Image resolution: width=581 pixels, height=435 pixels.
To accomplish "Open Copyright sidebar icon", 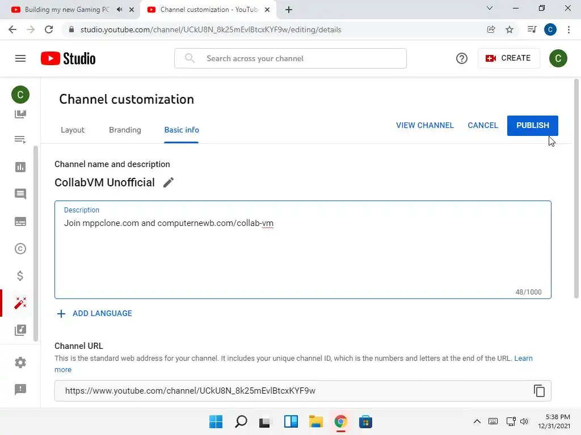I will (x=20, y=249).
